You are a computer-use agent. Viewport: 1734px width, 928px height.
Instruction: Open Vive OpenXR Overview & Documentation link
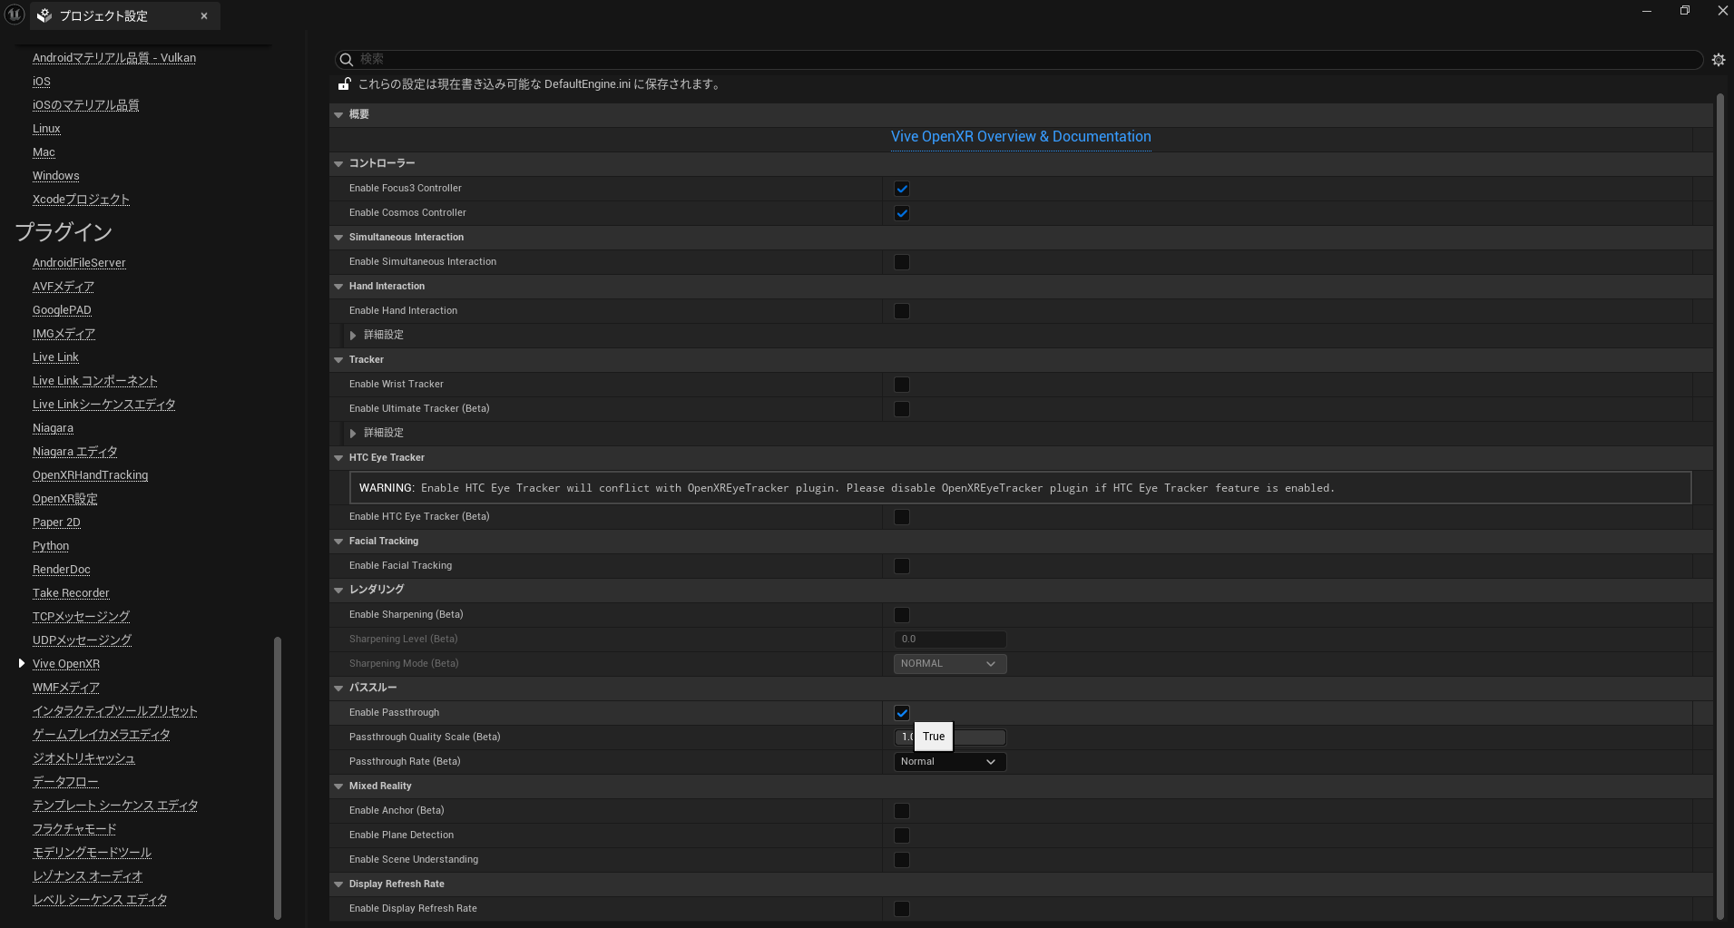pyautogui.click(x=1020, y=137)
